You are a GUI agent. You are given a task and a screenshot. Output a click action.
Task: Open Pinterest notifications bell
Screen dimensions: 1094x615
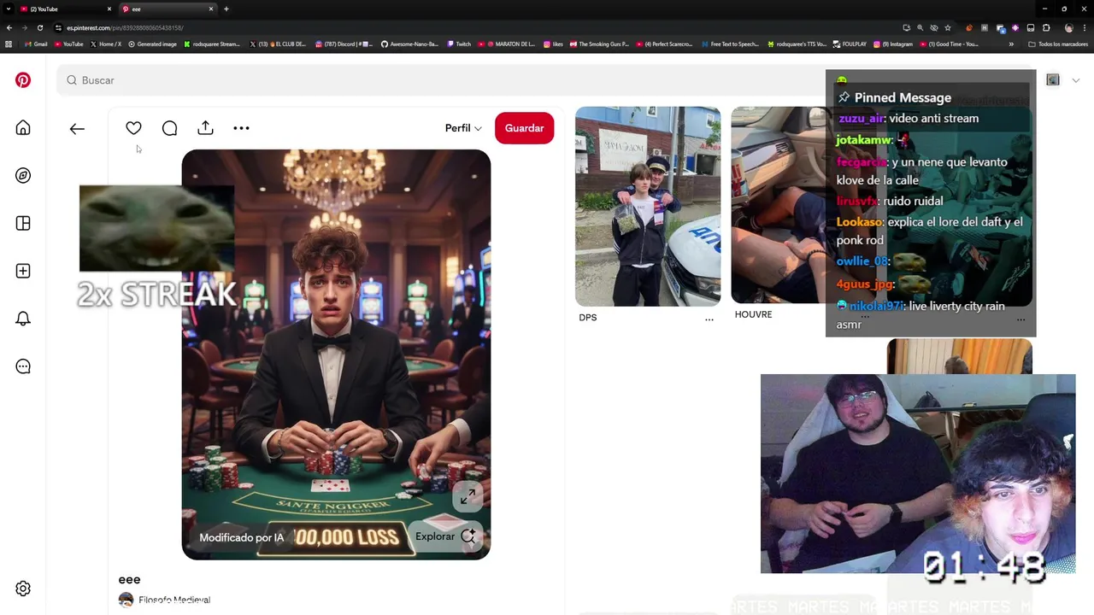[x=23, y=319]
